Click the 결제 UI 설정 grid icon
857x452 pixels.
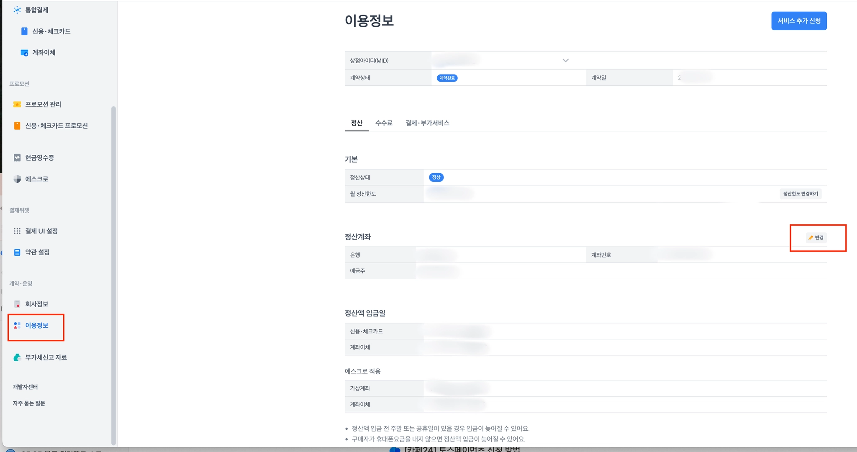pyautogui.click(x=17, y=231)
